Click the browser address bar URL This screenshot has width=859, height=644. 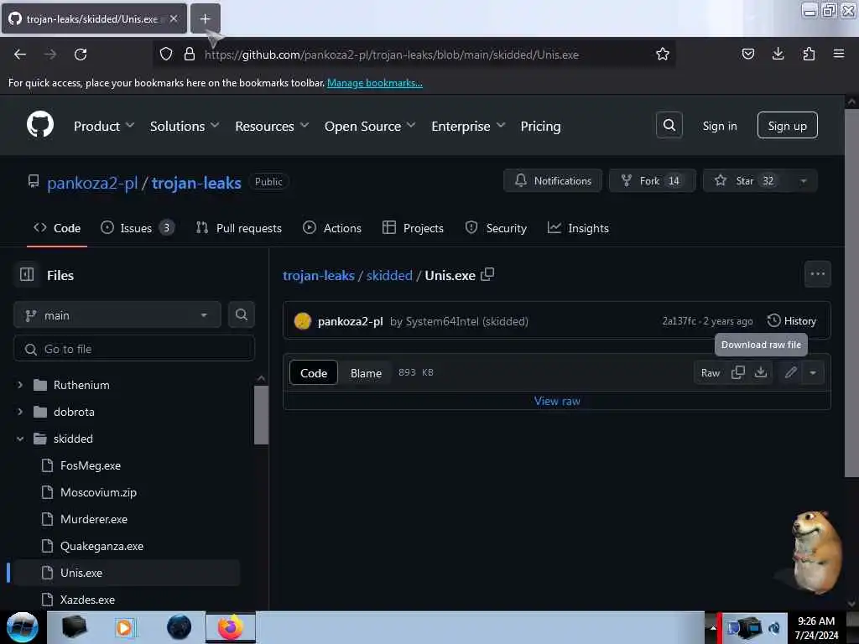point(392,55)
